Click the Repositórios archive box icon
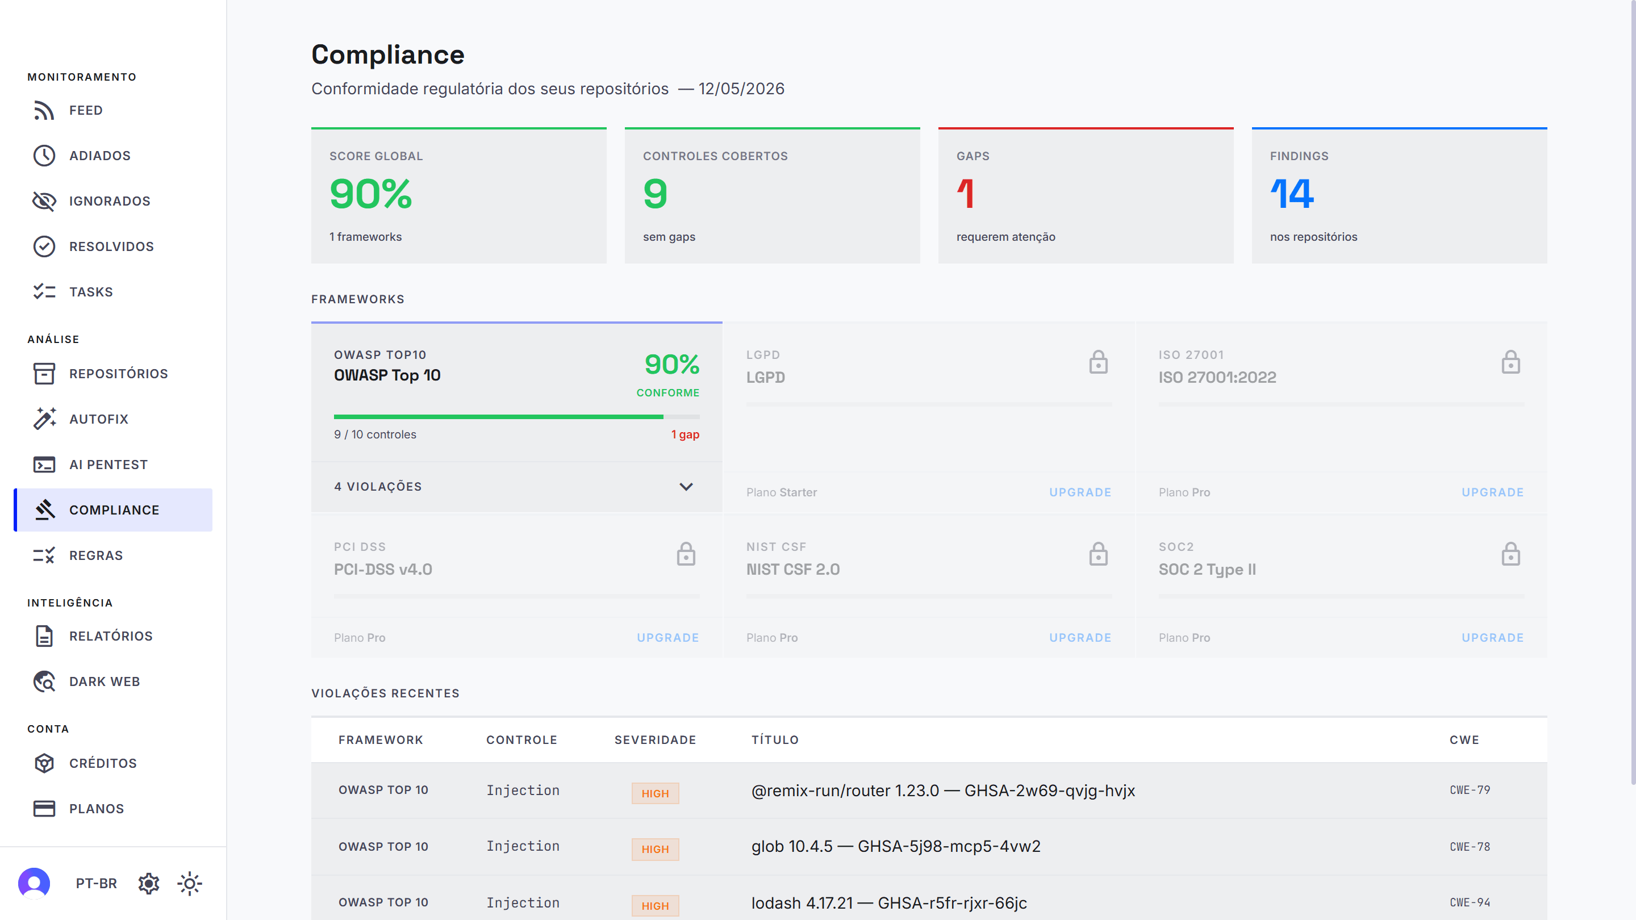 (44, 373)
